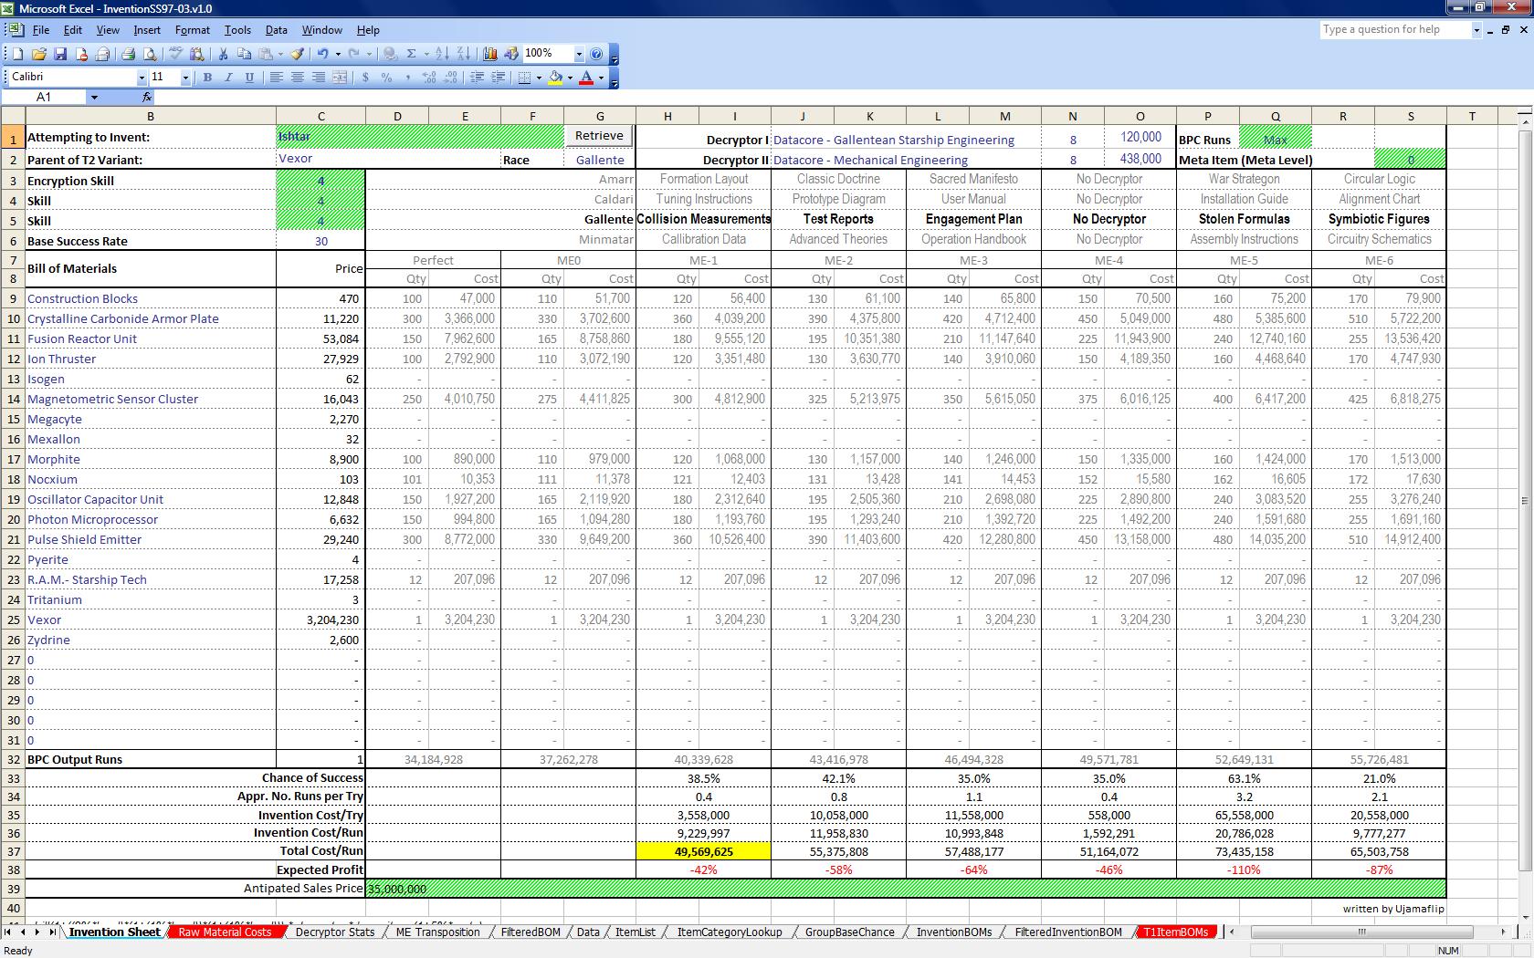Image resolution: width=1534 pixels, height=958 pixels.
Task: Copy the selected cells
Action: [245, 54]
